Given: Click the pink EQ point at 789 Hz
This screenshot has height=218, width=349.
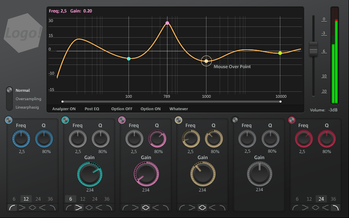Looking at the screenshot, I should coord(167,23).
